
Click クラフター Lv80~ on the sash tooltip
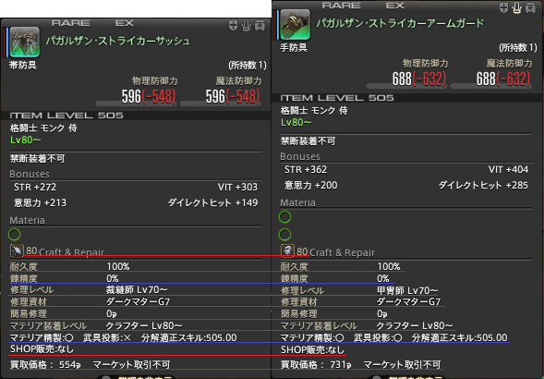tap(144, 326)
